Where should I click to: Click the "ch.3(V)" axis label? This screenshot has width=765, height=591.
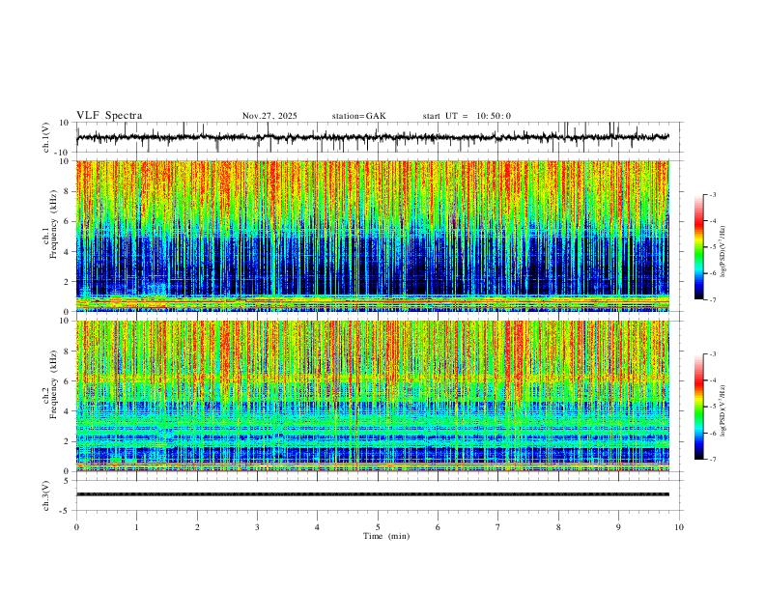pyautogui.click(x=46, y=495)
